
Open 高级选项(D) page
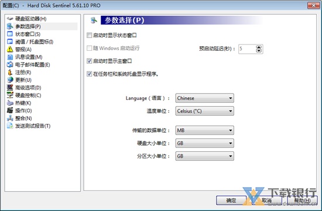[28, 88]
